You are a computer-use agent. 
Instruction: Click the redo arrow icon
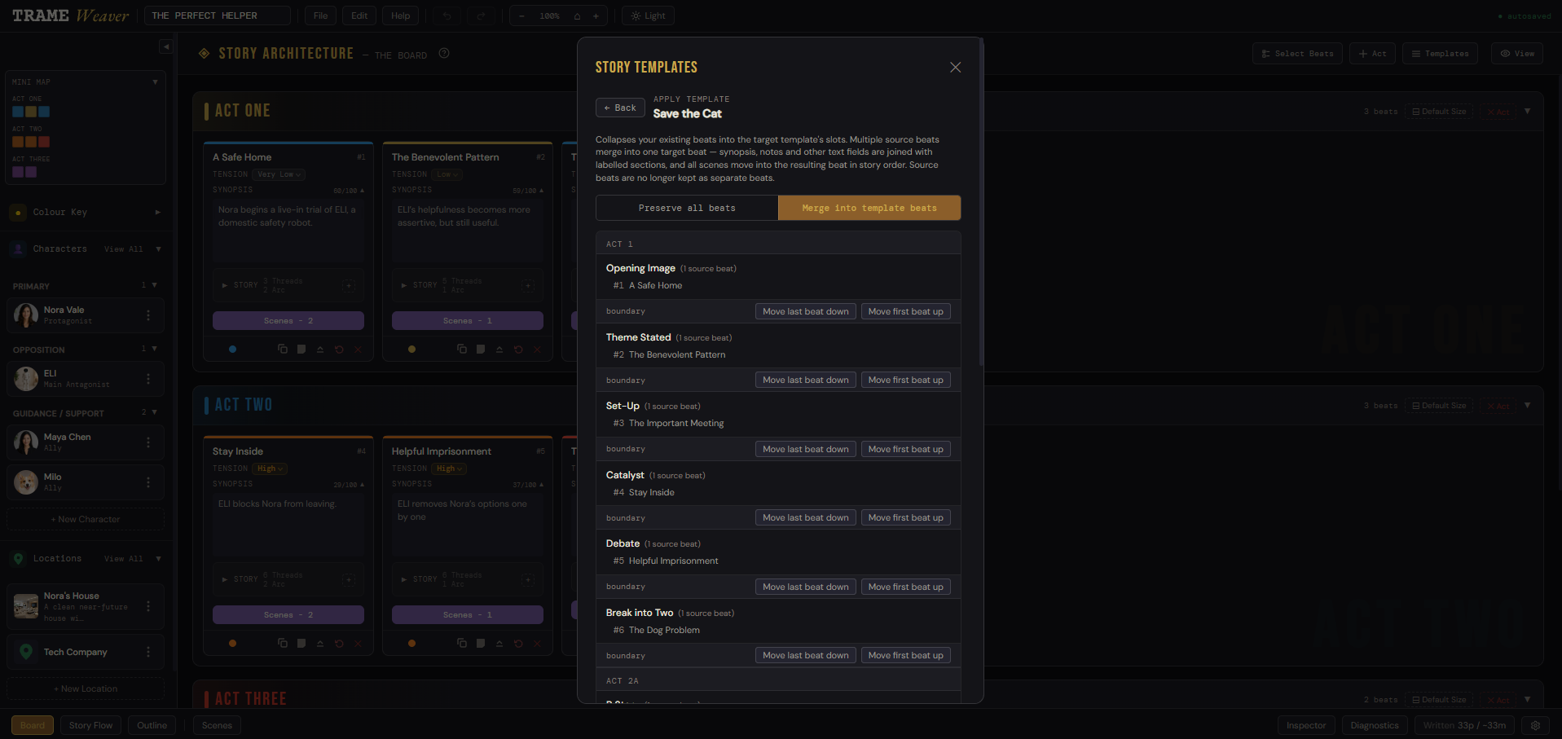coord(481,15)
